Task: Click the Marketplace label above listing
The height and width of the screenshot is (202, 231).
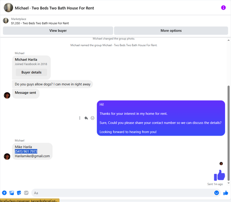Action: (x=18, y=19)
